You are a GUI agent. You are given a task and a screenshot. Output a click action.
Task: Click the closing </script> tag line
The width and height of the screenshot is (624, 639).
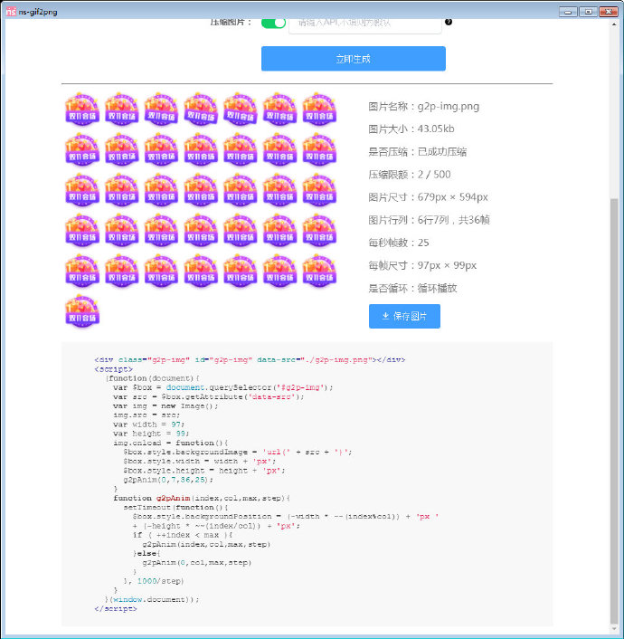click(x=116, y=608)
